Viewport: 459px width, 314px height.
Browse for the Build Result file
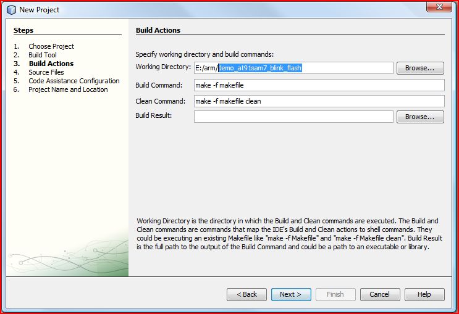(420, 117)
